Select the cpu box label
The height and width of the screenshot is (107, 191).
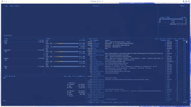(x=6, y=6)
